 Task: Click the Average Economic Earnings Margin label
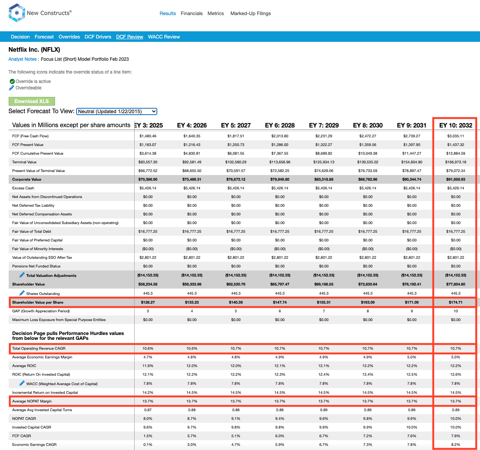coord(42,357)
